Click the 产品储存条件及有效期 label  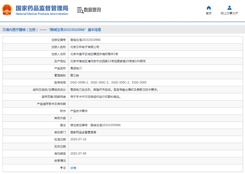click(x=51, y=104)
